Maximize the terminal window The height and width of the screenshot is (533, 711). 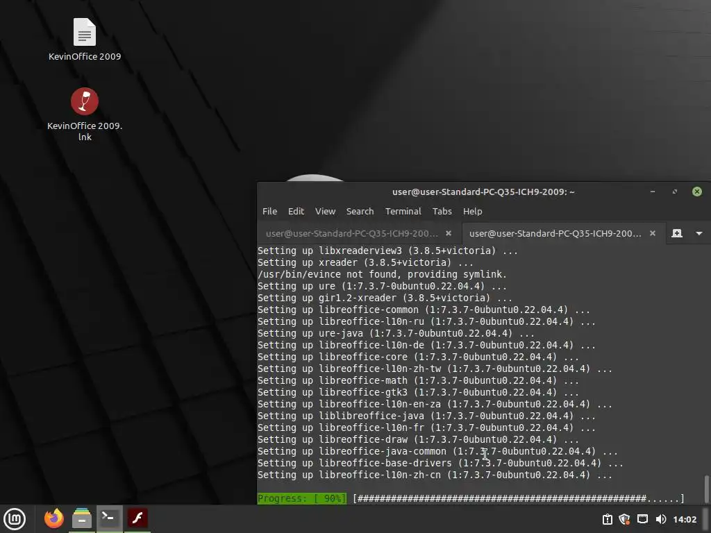[x=674, y=192]
